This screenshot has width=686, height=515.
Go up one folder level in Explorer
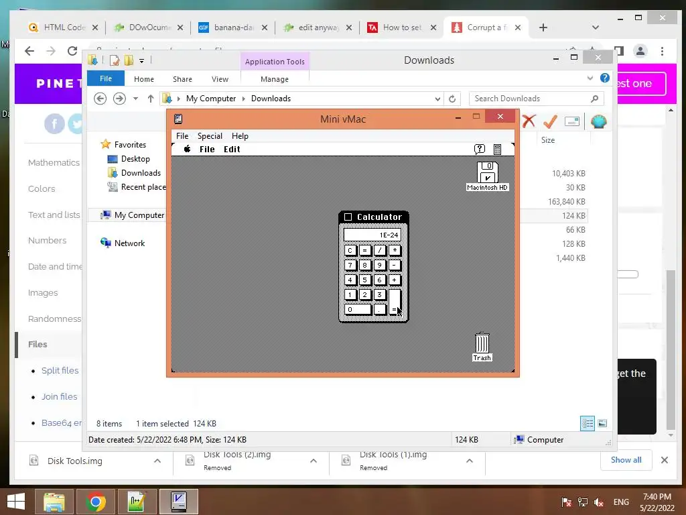(151, 99)
